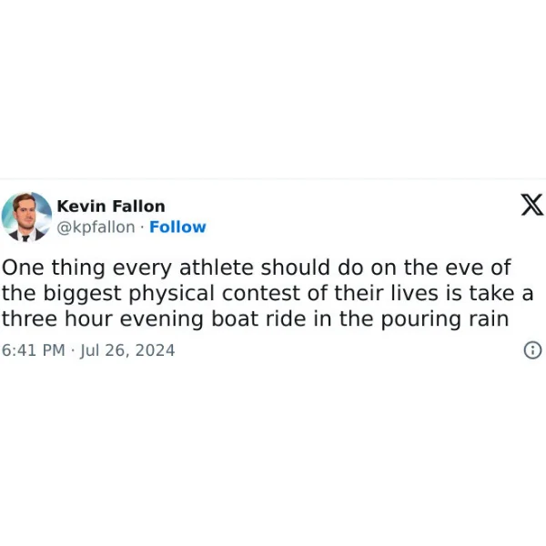Click the word "Fallon" in the author name
The image size is (546, 546).
138,207
